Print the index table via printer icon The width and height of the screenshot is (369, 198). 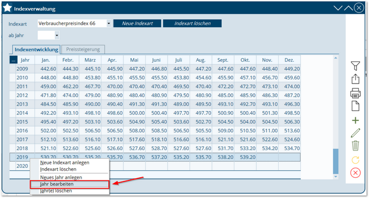tap(355, 93)
